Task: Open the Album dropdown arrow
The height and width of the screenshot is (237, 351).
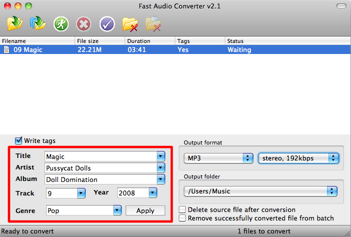Action: pos(161,179)
